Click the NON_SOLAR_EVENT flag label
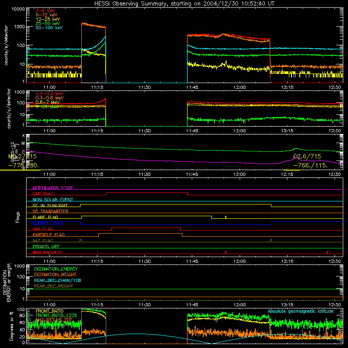 53,200
